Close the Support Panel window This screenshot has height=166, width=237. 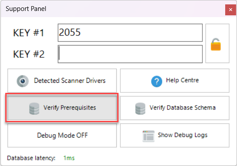230,10
